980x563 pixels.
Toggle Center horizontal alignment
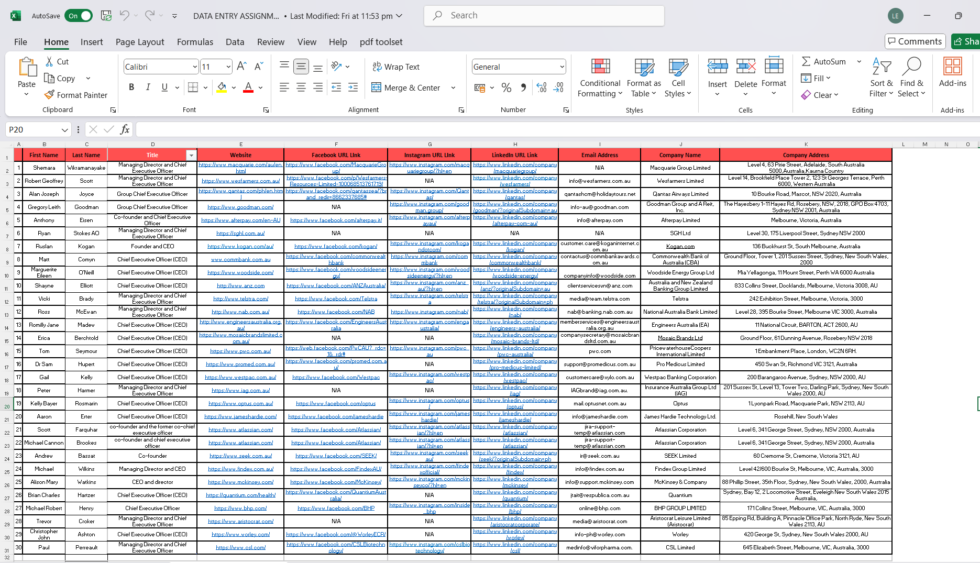point(301,87)
